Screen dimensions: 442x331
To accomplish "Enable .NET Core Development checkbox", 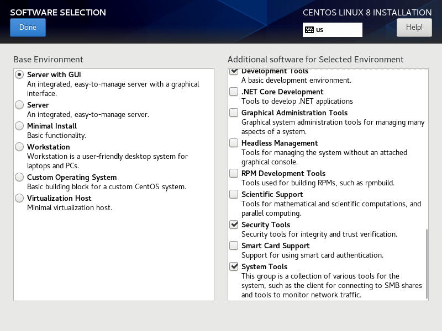I will [x=234, y=92].
